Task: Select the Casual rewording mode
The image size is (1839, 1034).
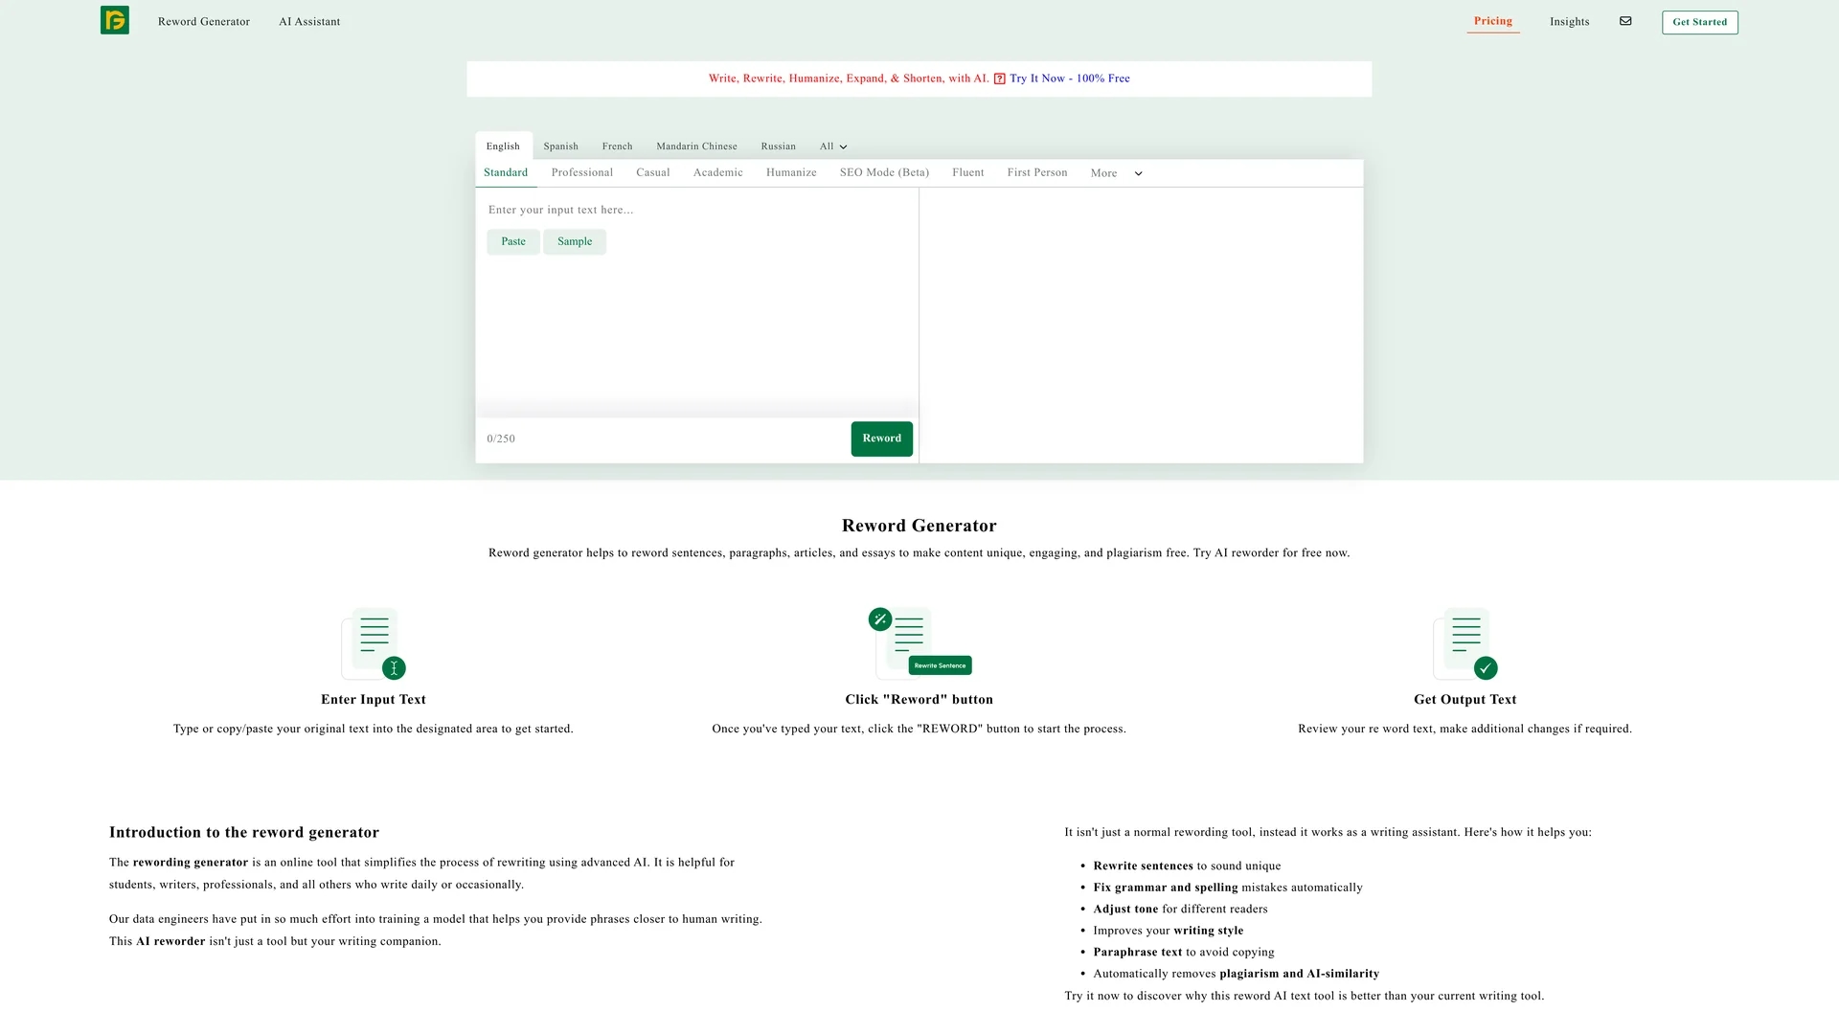Action: [652, 173]
